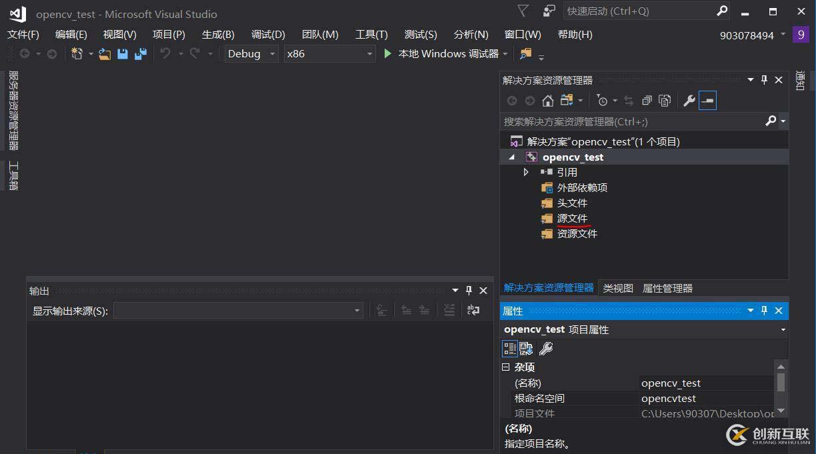Click the Home icon in Solution Explorer

[x=547, y=101]
